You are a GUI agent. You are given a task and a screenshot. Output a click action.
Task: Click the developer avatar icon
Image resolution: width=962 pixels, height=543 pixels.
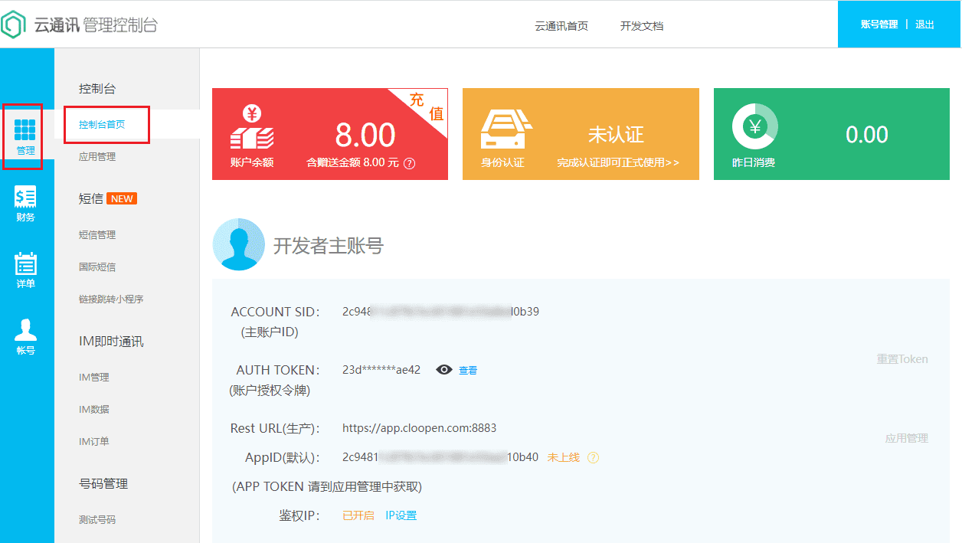238,244
